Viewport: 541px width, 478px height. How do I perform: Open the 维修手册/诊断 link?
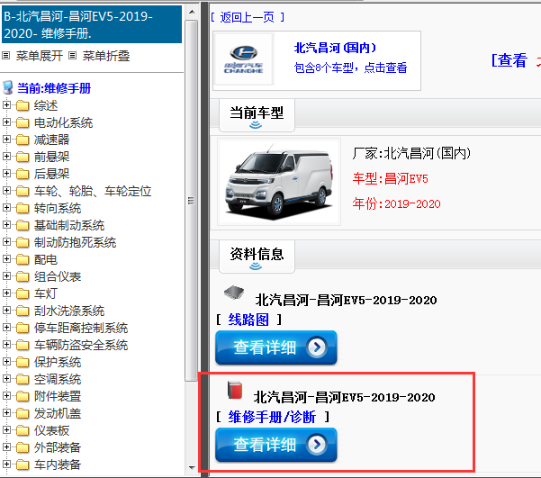272,417
